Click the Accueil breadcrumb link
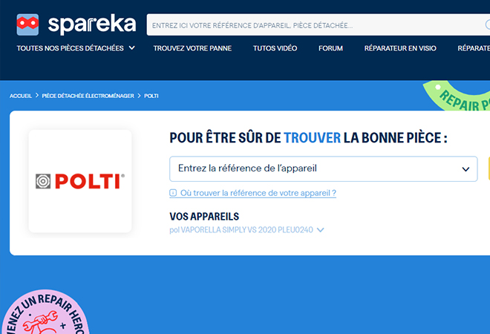 (21, 96)
